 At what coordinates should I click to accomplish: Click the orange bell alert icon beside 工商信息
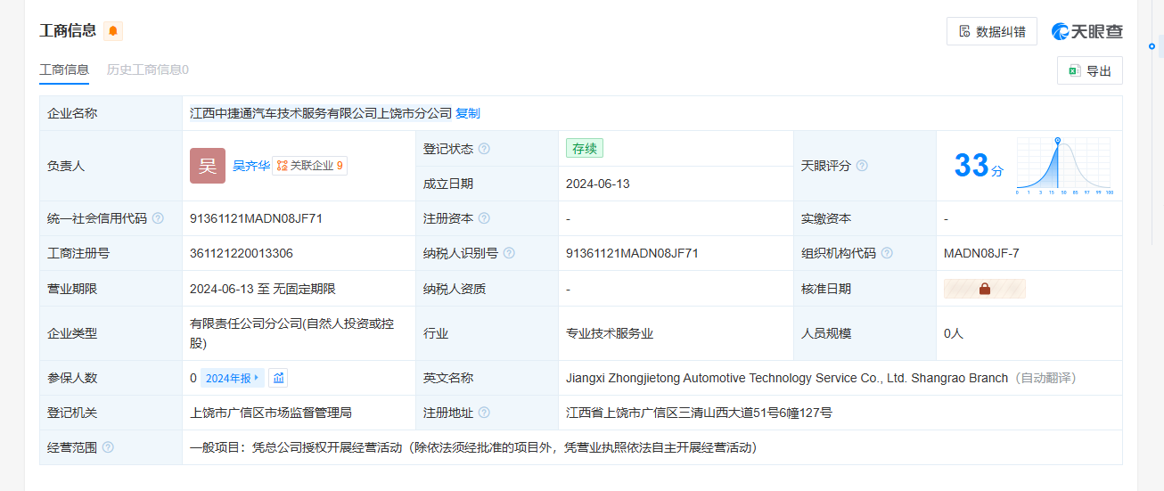(x=113, y=31)
